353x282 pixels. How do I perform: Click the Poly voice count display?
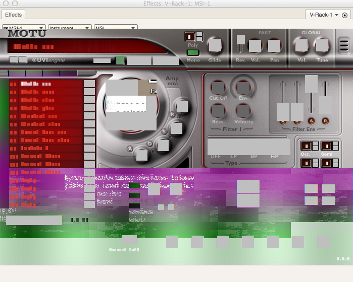[190, 37]
